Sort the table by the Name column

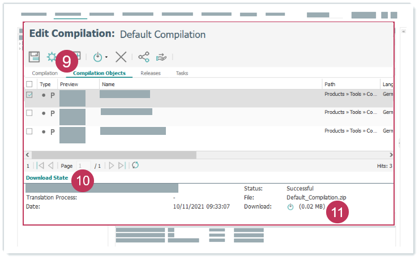click(x=109, y=84)
